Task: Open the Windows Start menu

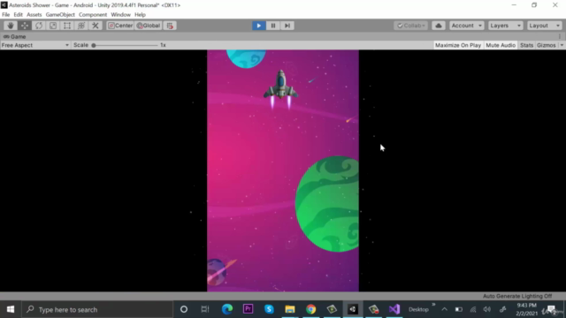Action: (11, 309)
